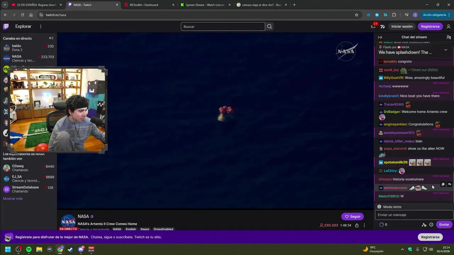Bookmark this page with the star icon

point(356,15)
